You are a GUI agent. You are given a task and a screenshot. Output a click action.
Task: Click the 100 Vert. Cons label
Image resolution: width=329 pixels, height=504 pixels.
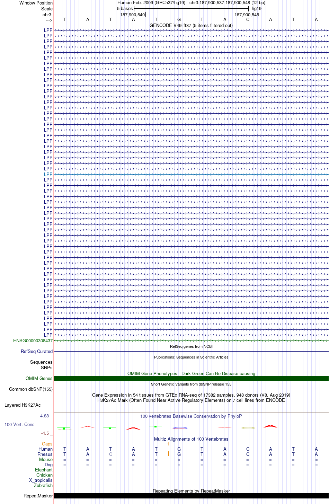19,424
